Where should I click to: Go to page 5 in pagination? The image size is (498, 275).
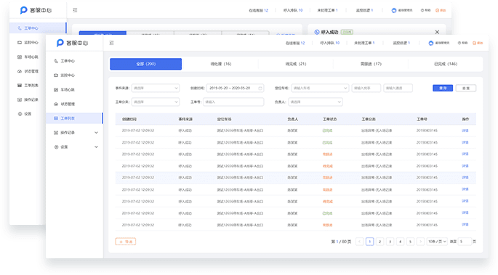(x=410, y=242)
